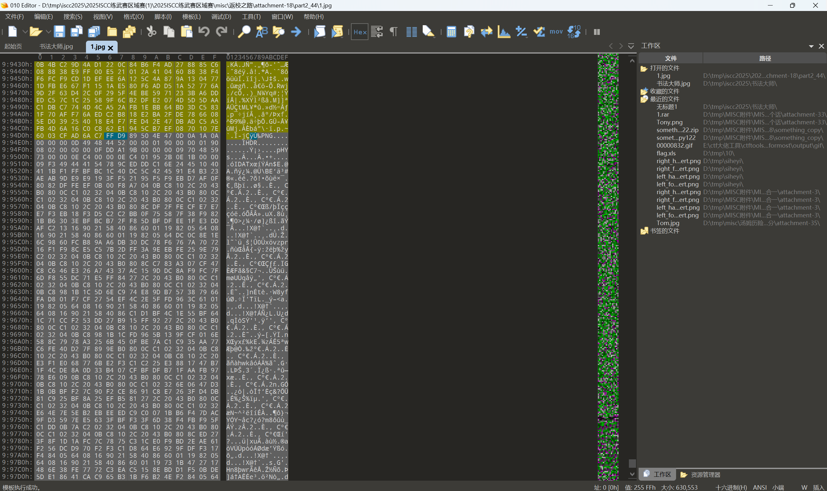The image size is (827, 491).
Task: Open Find with magnifier icon
Action: (244, 32)
